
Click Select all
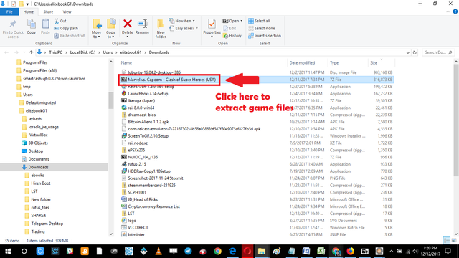259,21
